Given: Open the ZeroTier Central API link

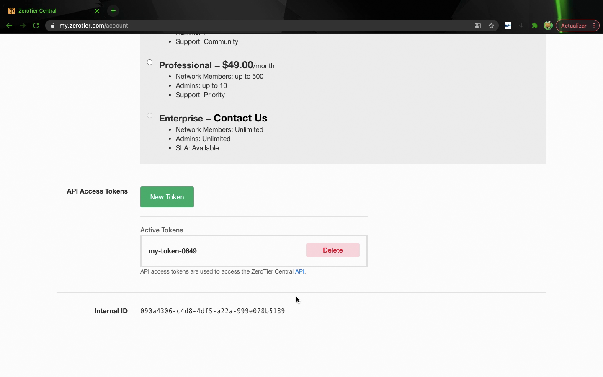Looking at the screenshot, I should click(x=299, y=271).
